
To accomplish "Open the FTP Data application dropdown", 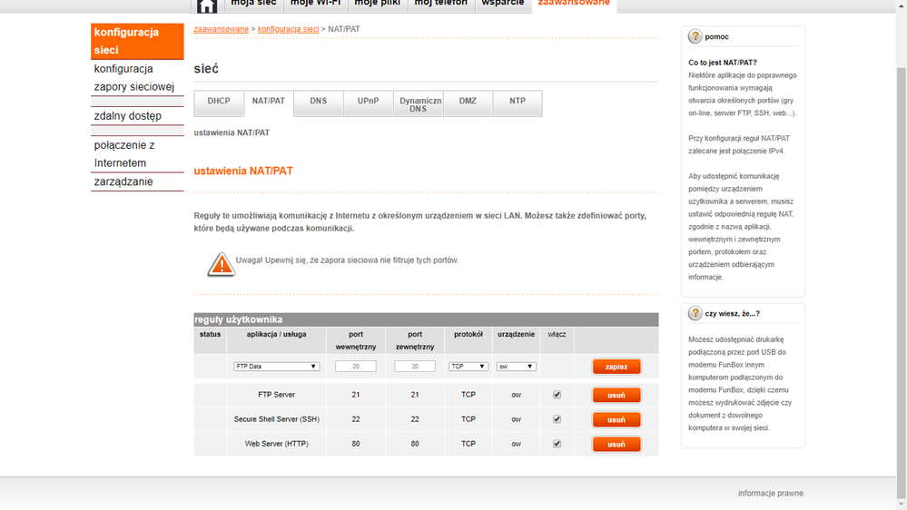I will tap(277, 367).
